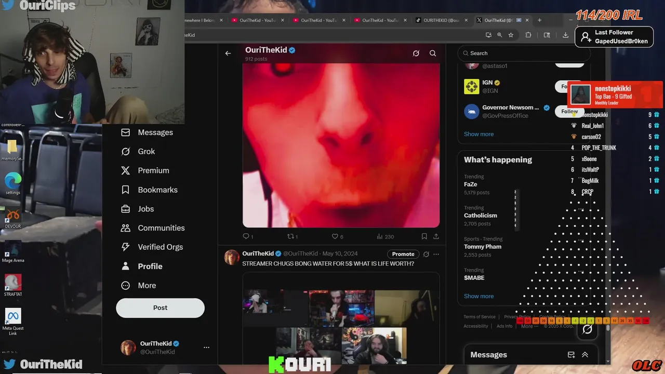Open Ads info footer link
The image size is (665, 374).
[x=504, y=326]
